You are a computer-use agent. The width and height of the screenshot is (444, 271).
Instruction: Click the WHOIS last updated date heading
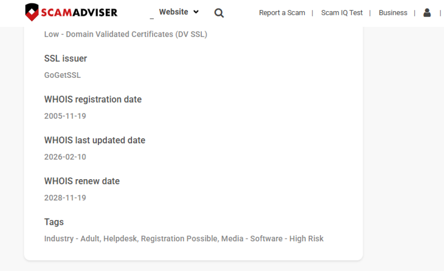tap(95, 140)
